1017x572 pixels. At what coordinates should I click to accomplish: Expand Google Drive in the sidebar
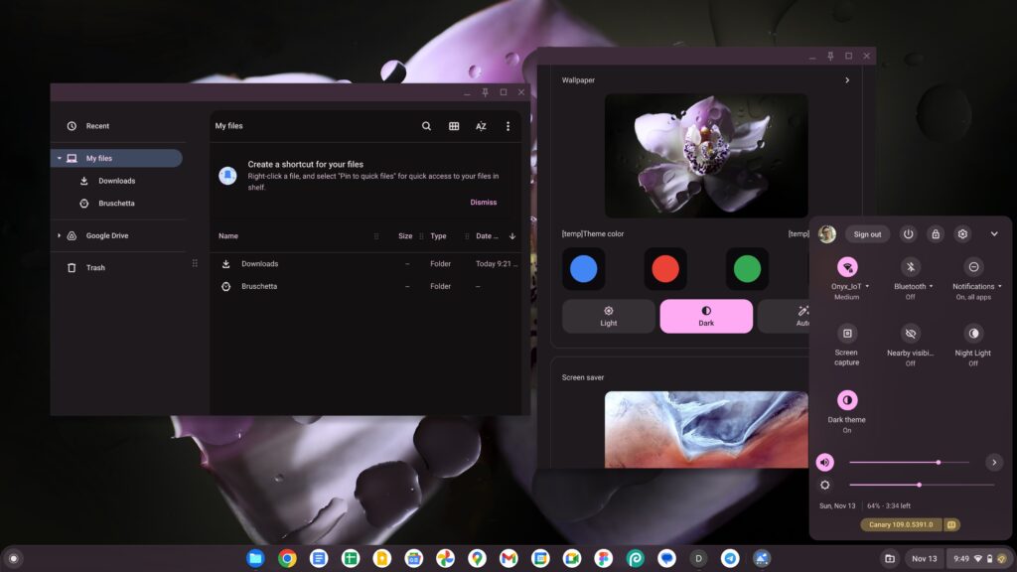pos(59,235)
